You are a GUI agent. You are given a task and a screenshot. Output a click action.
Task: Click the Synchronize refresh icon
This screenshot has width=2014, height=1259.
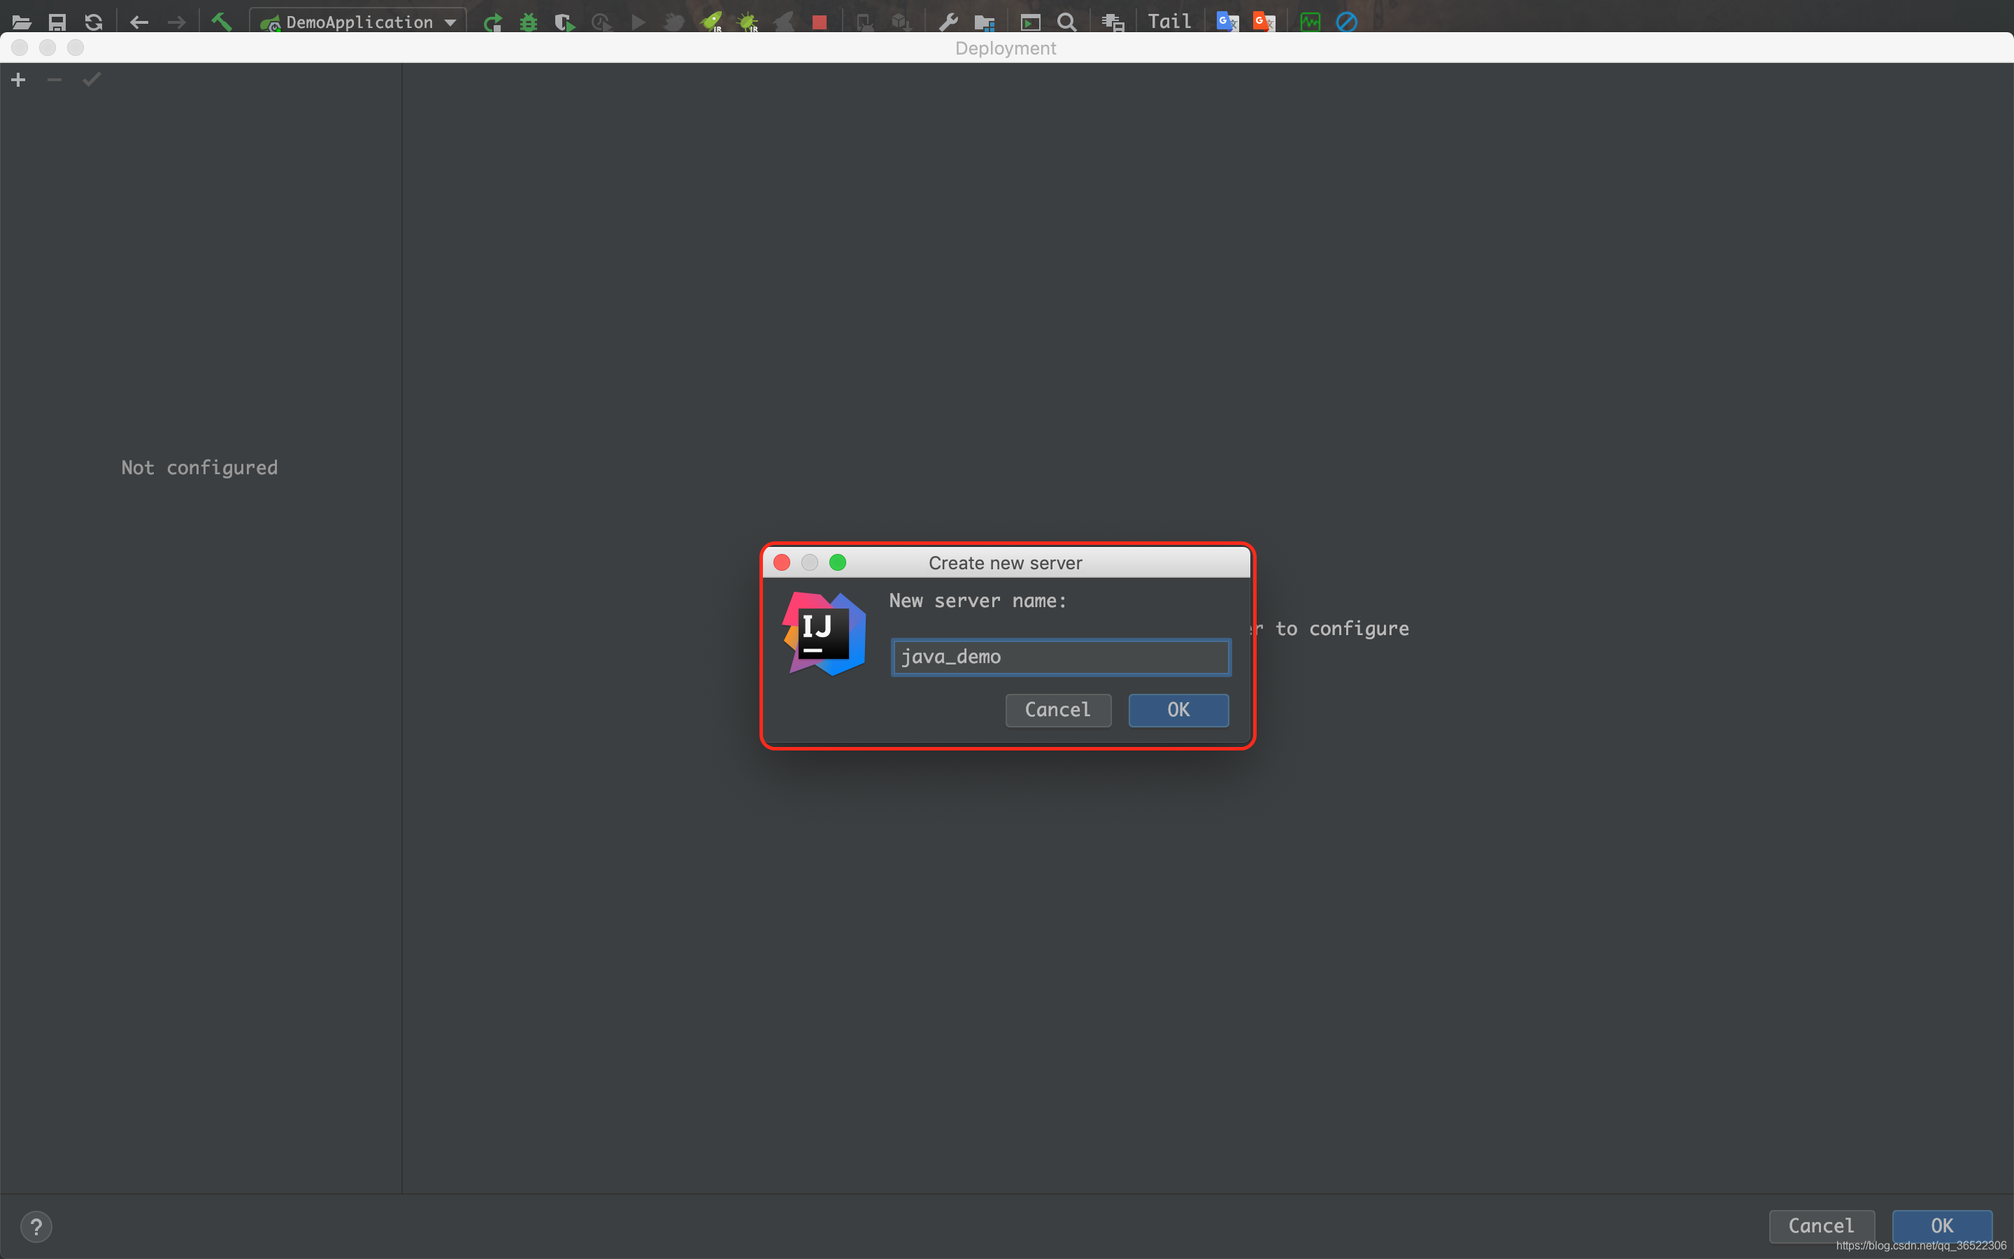pyautogui.click(x=94, y=22)
